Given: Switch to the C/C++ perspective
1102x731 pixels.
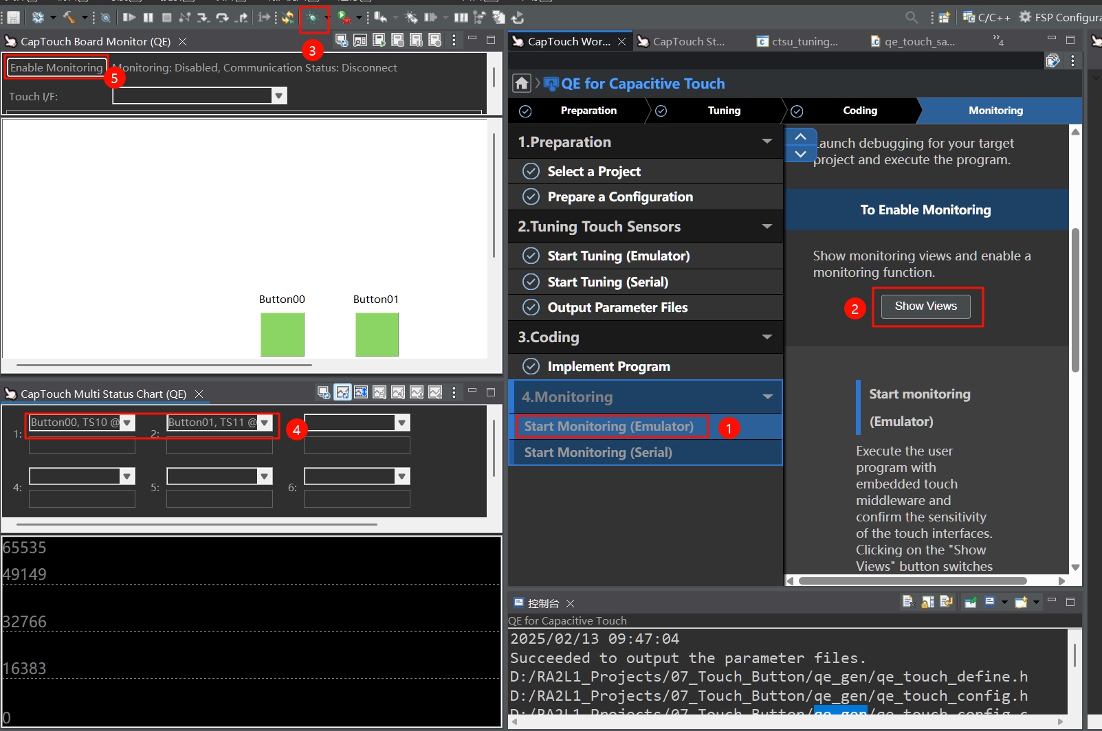Looking at the screenshot, I should 987,18.
